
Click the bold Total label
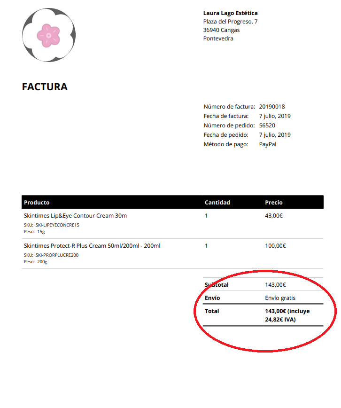coord(212,311)
